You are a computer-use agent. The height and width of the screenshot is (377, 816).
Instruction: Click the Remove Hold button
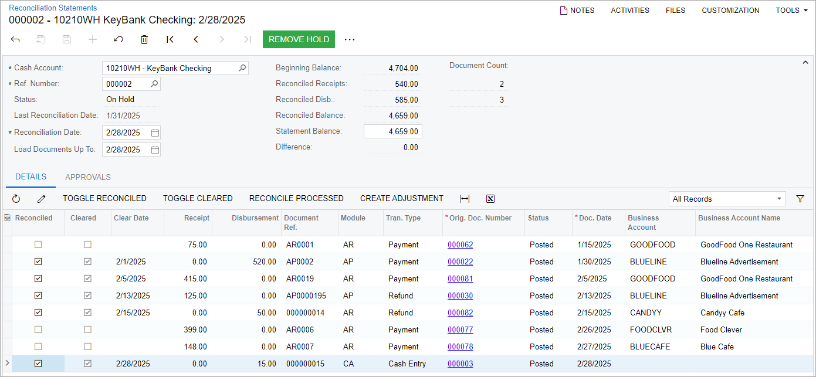(x=299, y=39)
